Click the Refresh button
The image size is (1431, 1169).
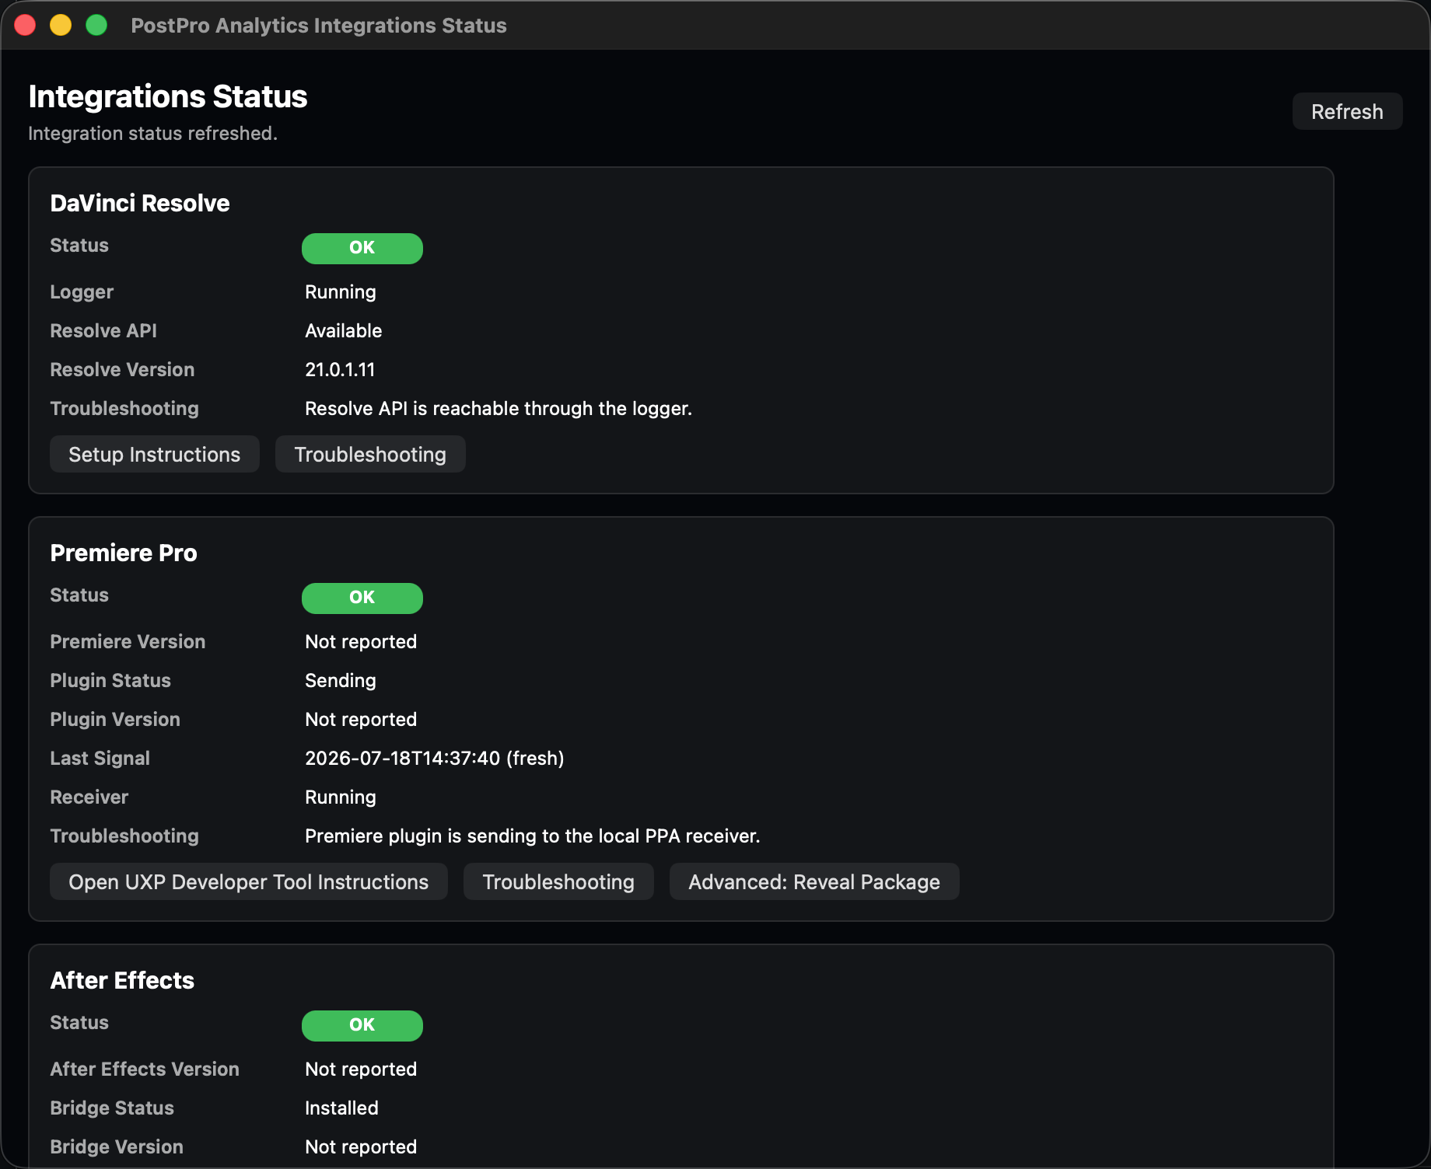1347,111
